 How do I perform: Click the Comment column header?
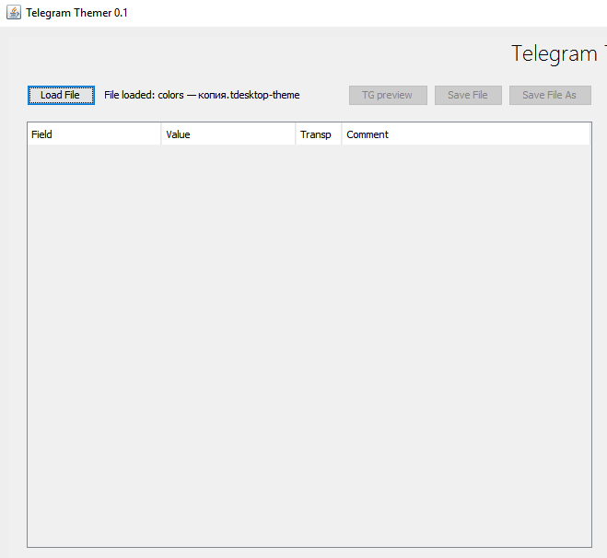coord(466,134)
